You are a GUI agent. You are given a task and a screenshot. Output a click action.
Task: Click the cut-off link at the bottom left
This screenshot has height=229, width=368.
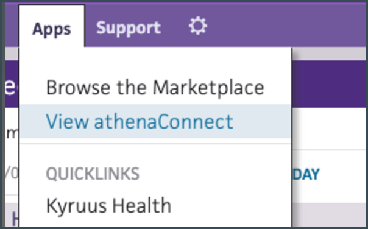(x=15, y=219)
